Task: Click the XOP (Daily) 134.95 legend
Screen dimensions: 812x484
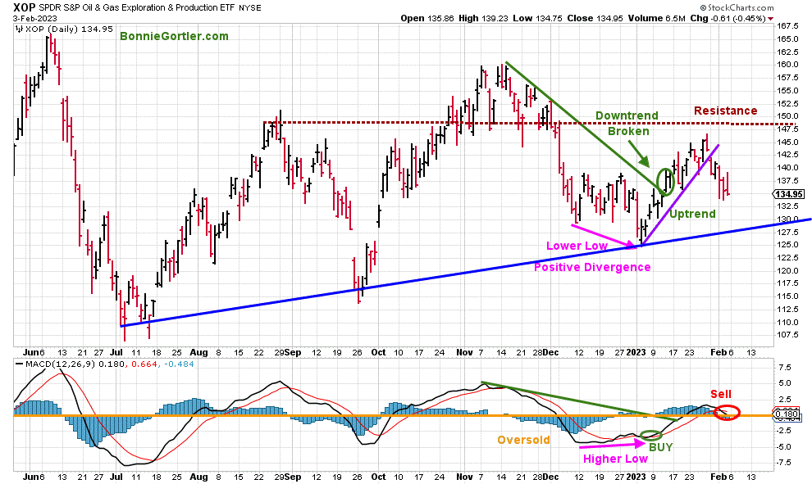Action: (69, 29)
